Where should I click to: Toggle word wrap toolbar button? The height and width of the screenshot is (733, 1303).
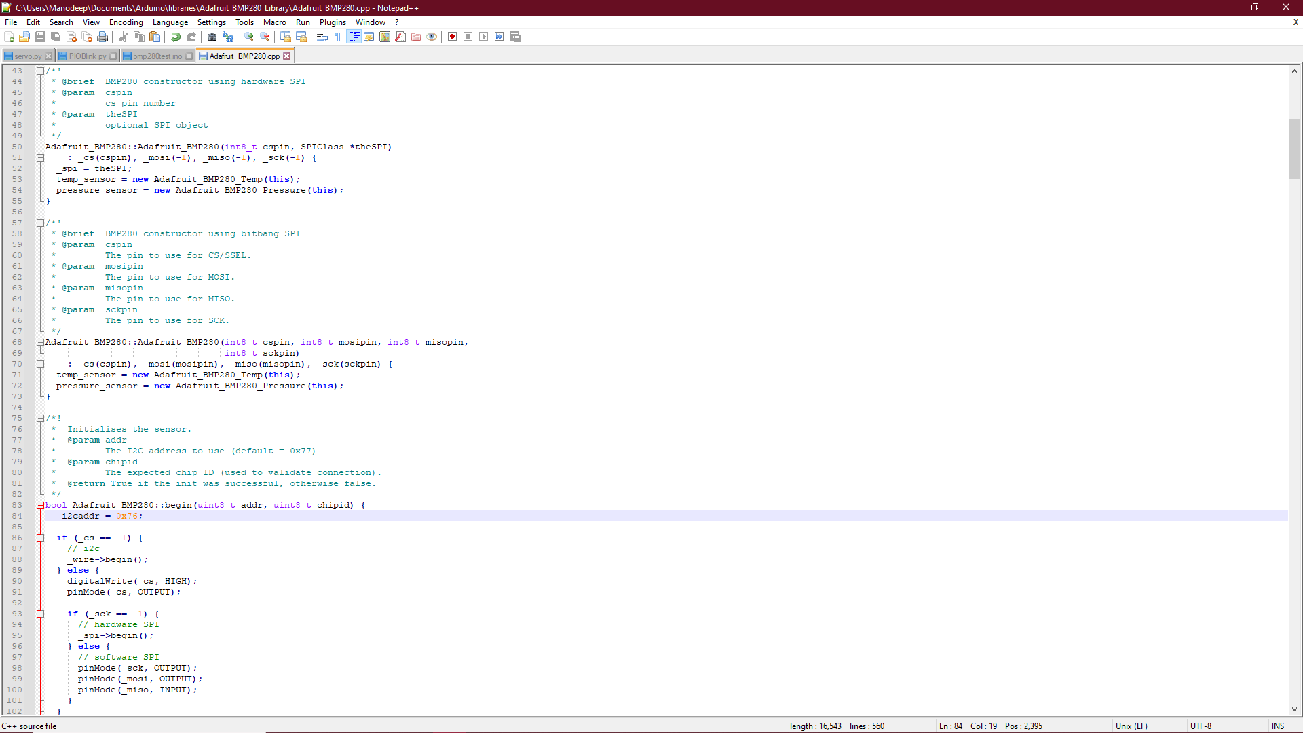[322, 37]
